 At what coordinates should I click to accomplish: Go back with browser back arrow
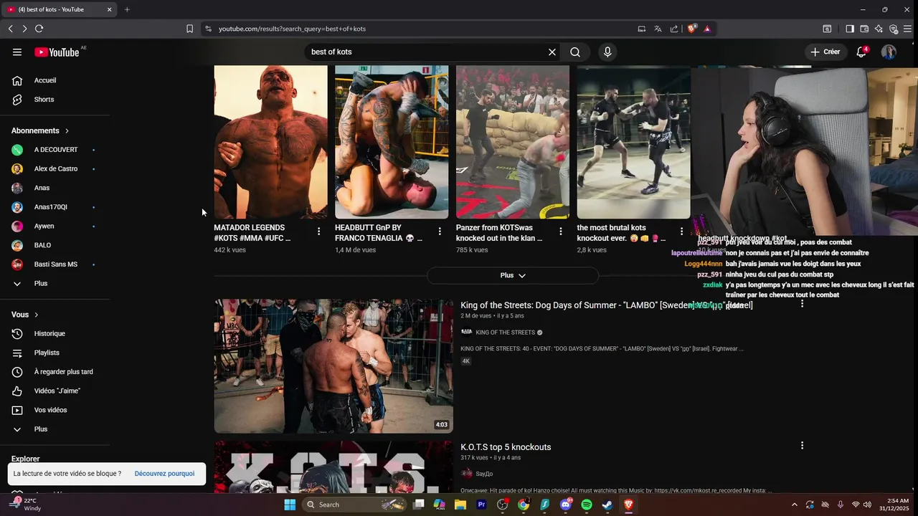pos(10,29)
